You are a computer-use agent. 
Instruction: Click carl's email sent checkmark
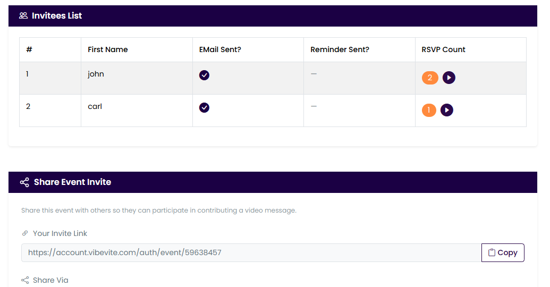pyautogui.click(x=204, y=107)
